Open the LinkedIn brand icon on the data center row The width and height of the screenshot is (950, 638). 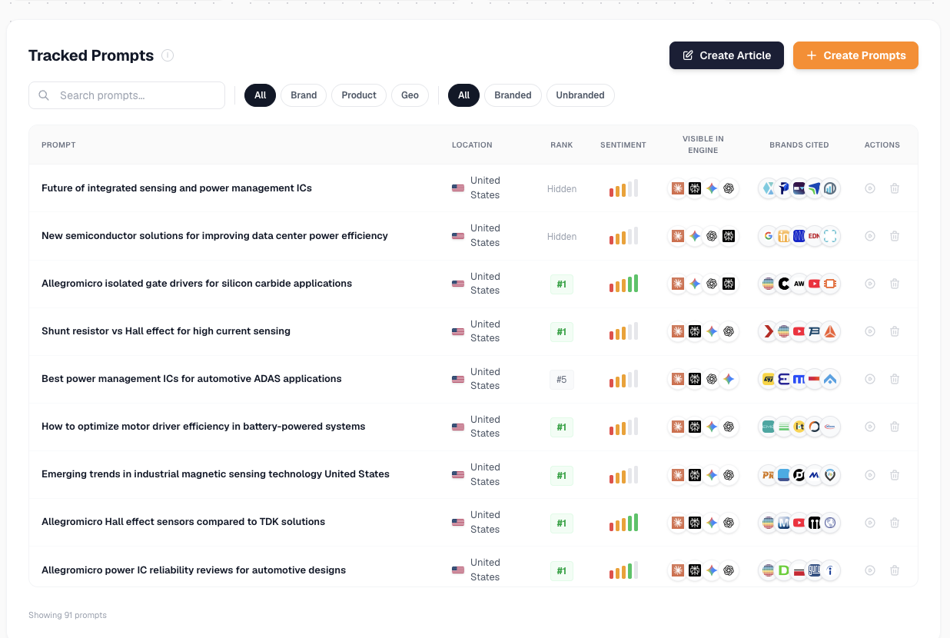[783, 236]
